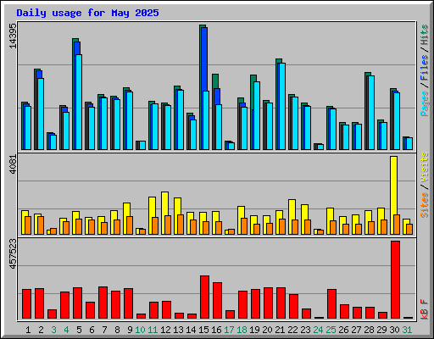The width and height of the screenshot is (434, 339).
Task: Select the red KB bar for day 7
Action: tap(103, 303)
